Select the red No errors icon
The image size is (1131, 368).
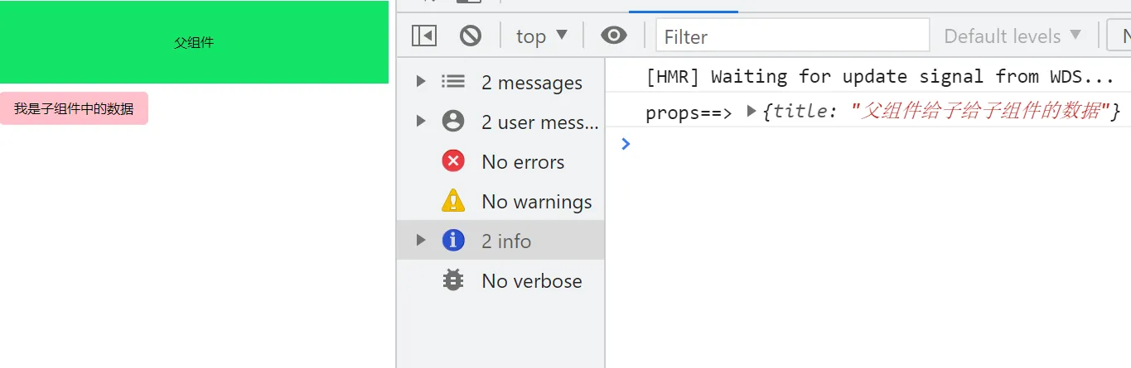[x=453, y=161]
